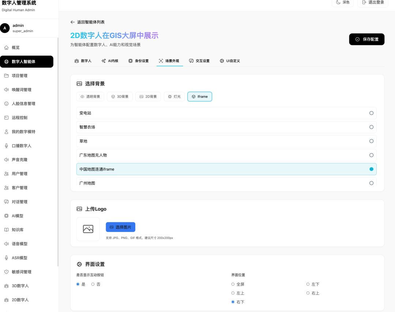Click the admin username text

click(18, 26)
